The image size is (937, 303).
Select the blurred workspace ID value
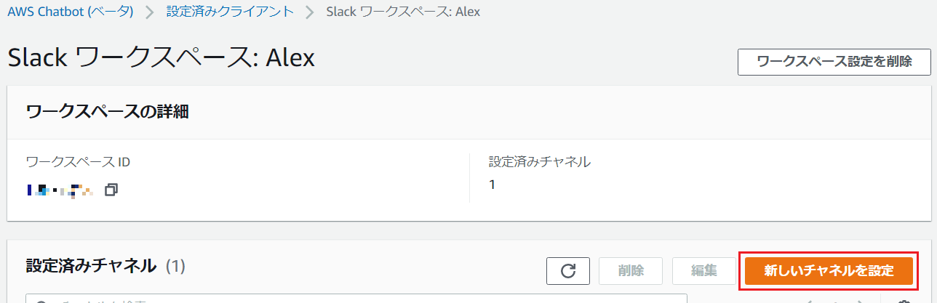tap(59, 190)
